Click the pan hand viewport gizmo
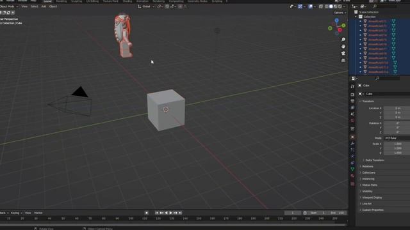 [343, 47]
